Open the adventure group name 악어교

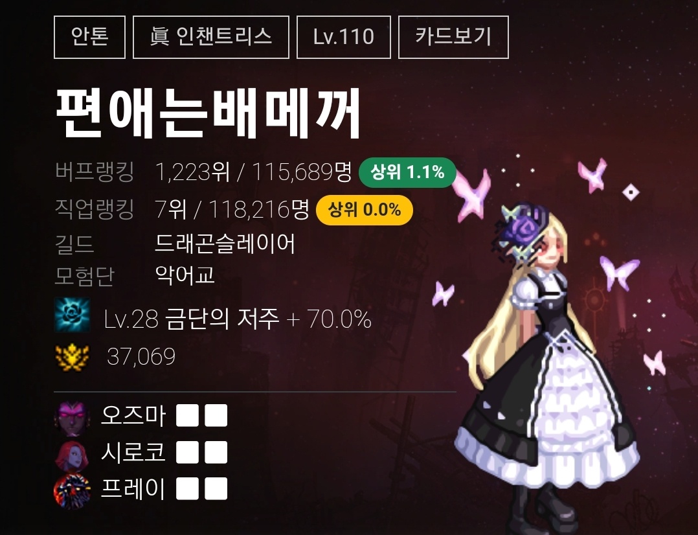tap(185, 275)
